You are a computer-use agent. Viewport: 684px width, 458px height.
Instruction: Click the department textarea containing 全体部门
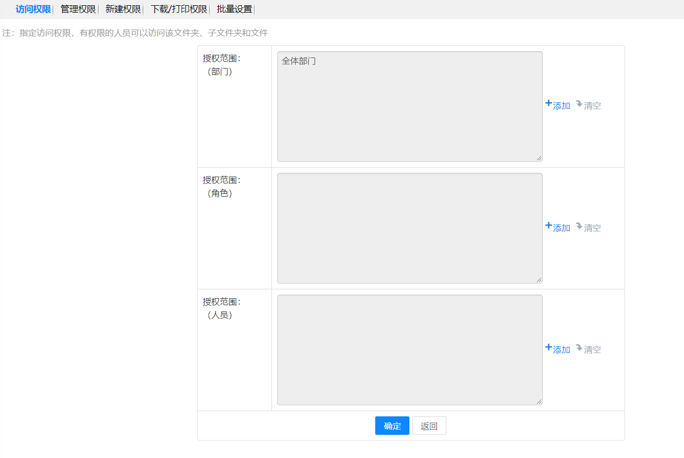click(x=409, y=106)
